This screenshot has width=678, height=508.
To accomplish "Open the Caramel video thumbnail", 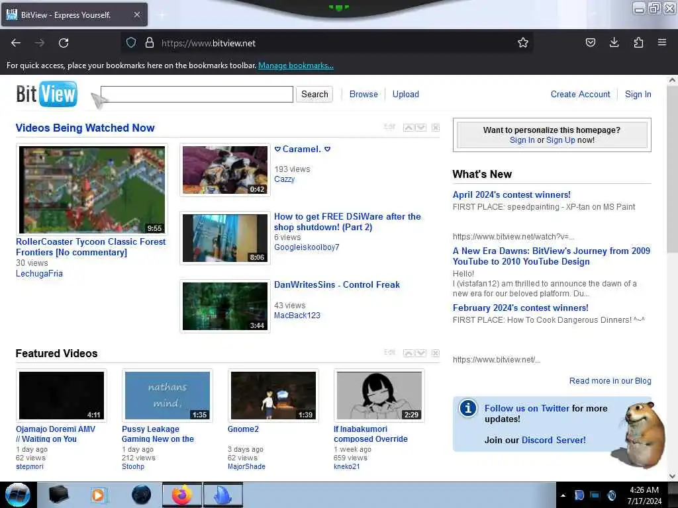I will click(x=225, y=170).
